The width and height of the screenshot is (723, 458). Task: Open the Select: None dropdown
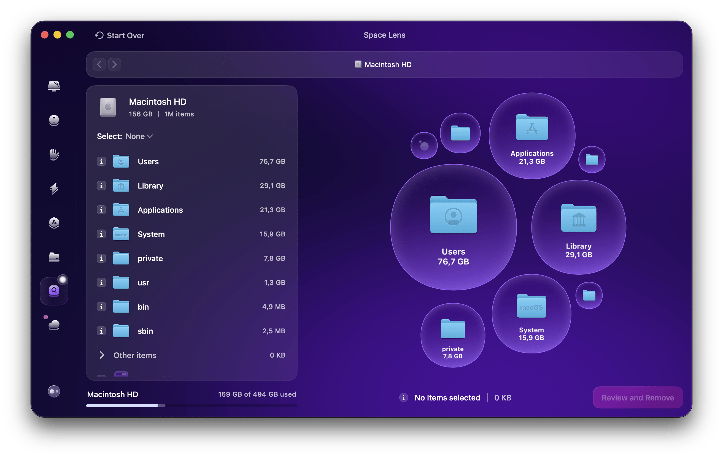139,136
